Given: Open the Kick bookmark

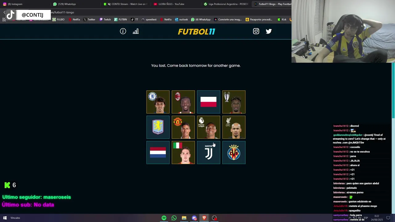Looking at the screenshot, I should coord(282,19).
